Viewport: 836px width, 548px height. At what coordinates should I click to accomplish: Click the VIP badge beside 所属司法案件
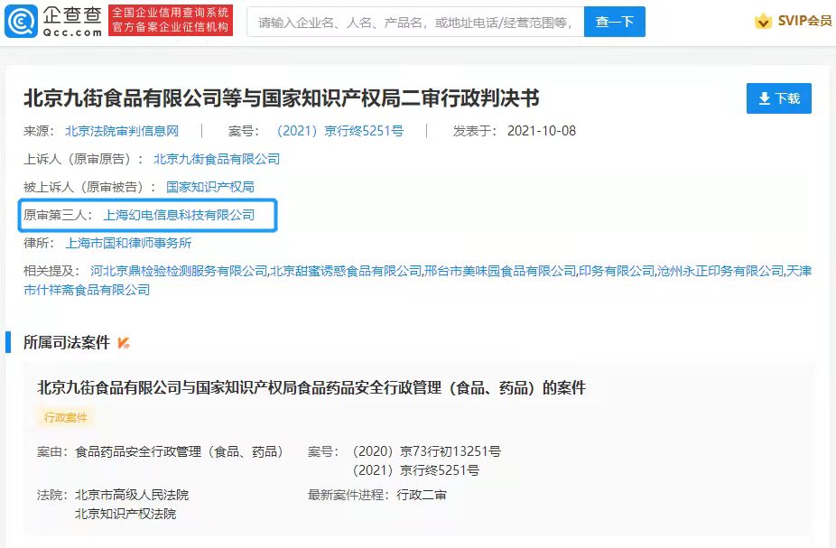124,343
